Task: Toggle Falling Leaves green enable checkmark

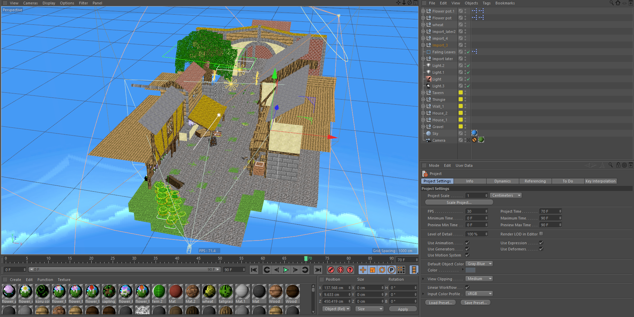Action: 469,52
